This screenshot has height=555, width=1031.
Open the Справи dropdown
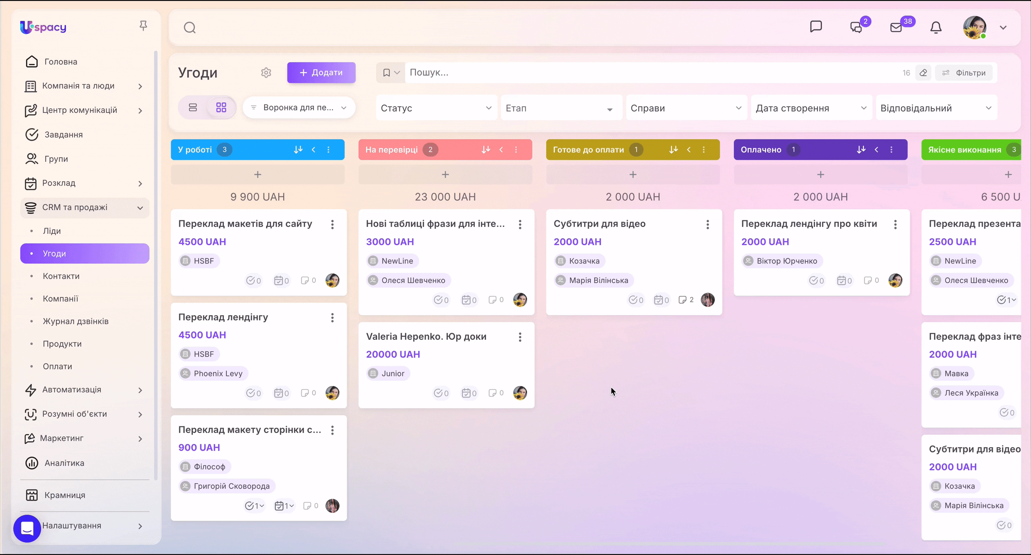pyautogui.click(x=686, y=108)
